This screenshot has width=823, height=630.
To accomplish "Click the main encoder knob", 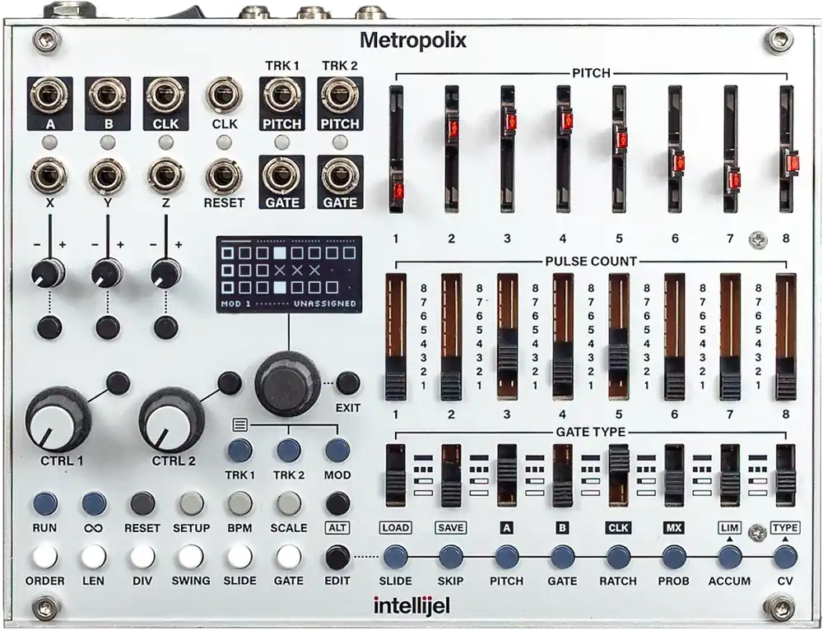I will (x=287, y=383).
